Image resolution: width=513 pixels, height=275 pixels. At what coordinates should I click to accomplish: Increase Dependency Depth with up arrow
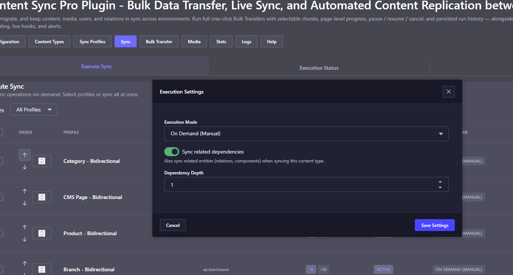(440, 182)
